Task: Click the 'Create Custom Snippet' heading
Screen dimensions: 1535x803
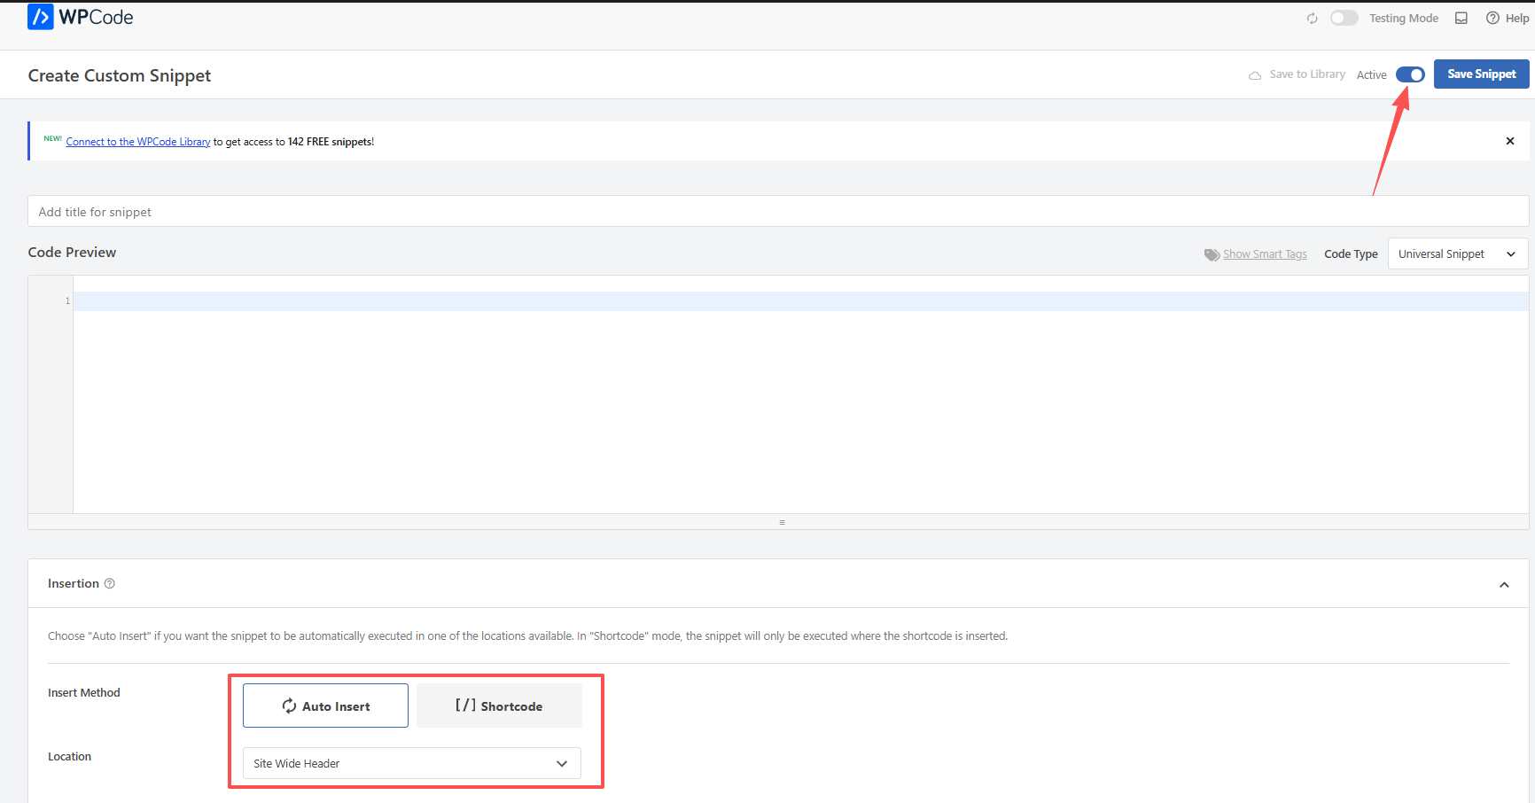Action: [120, 75]
